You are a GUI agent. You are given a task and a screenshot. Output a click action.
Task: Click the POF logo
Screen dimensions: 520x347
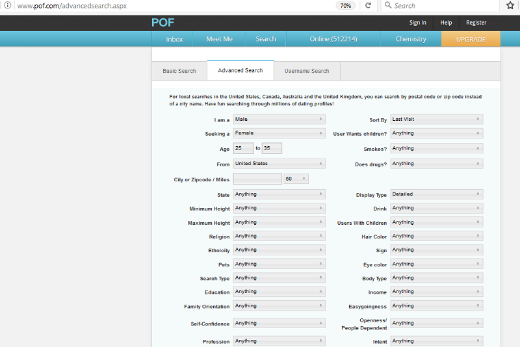click(163, 23)
